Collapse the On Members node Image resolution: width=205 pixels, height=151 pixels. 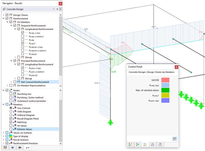click(x=7, y=22)
